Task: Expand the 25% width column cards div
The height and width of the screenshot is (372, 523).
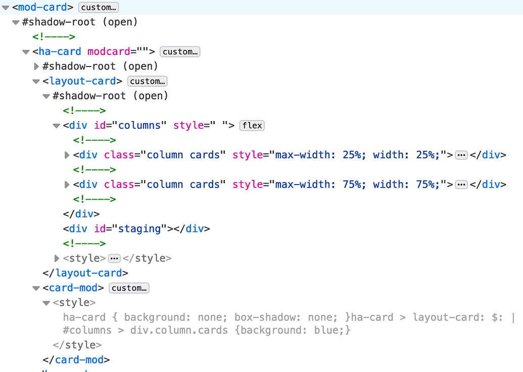Action: [x=67, y=155]
